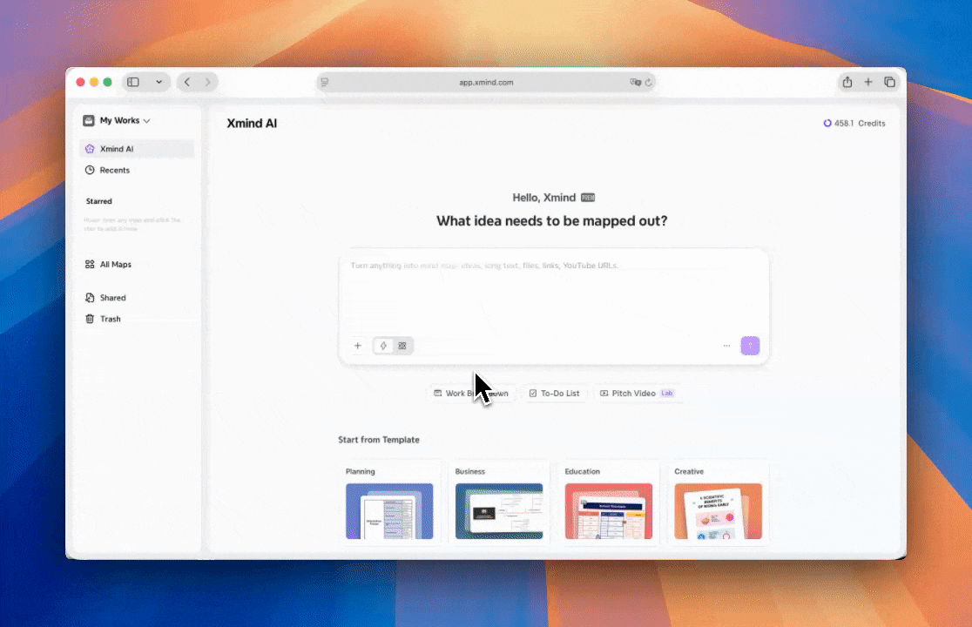Open the Planning template thumbnail
The height and width of the screenshot is (627, 972).
pos(389,511)
